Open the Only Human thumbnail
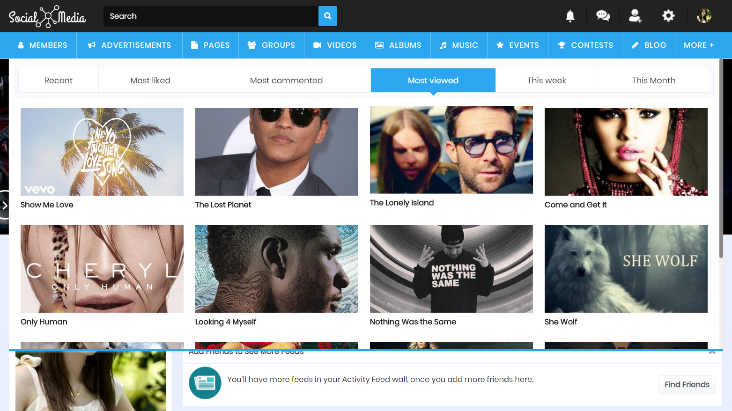The image size is (732, 411). 102,269
